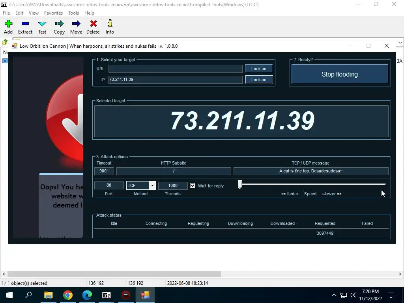Click the URL input field
The image size is (404, 303).
[176, 69]
